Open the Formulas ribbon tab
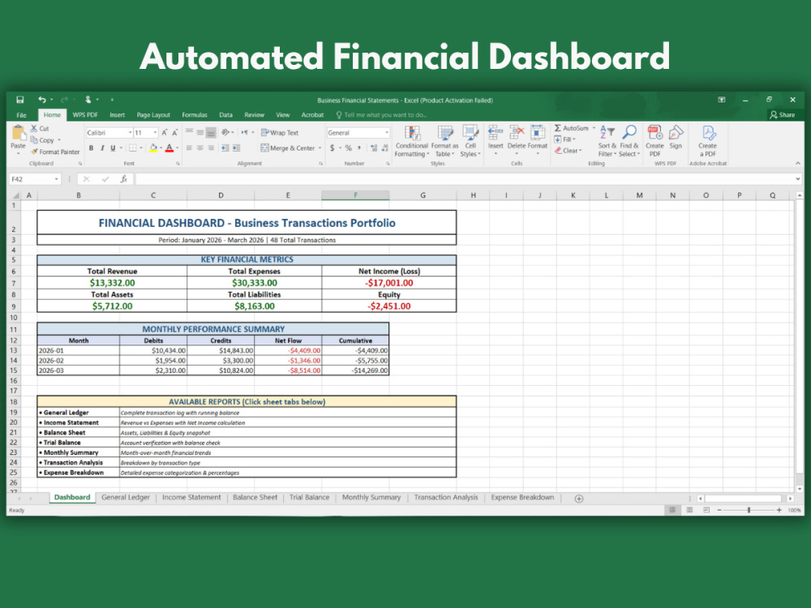 [195, 115]
